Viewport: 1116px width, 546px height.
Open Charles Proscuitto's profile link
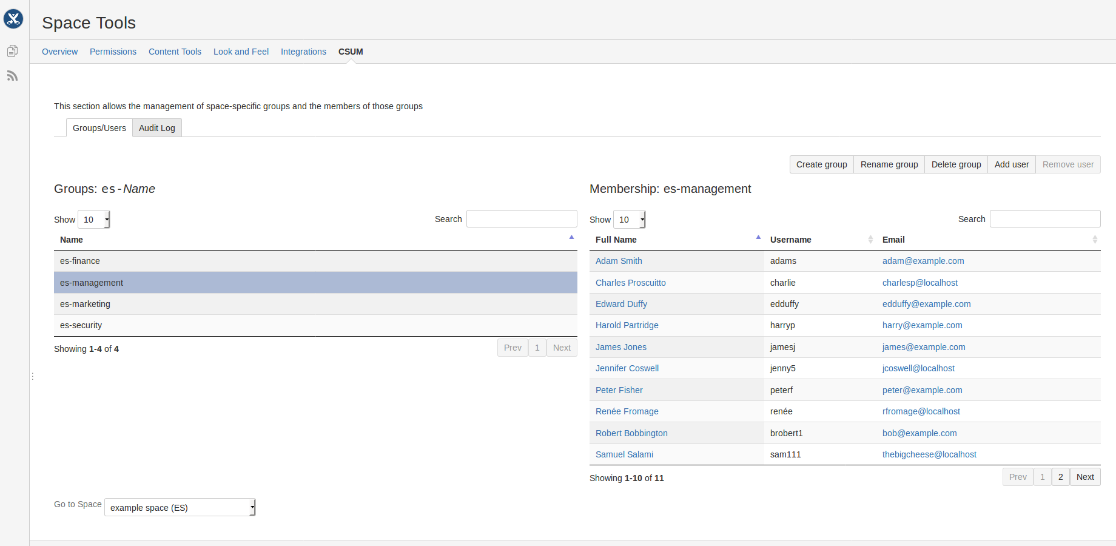coord(631,283)
